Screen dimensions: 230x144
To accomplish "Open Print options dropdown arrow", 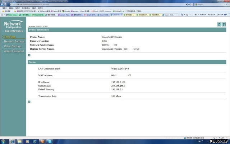I will (198, 15).
